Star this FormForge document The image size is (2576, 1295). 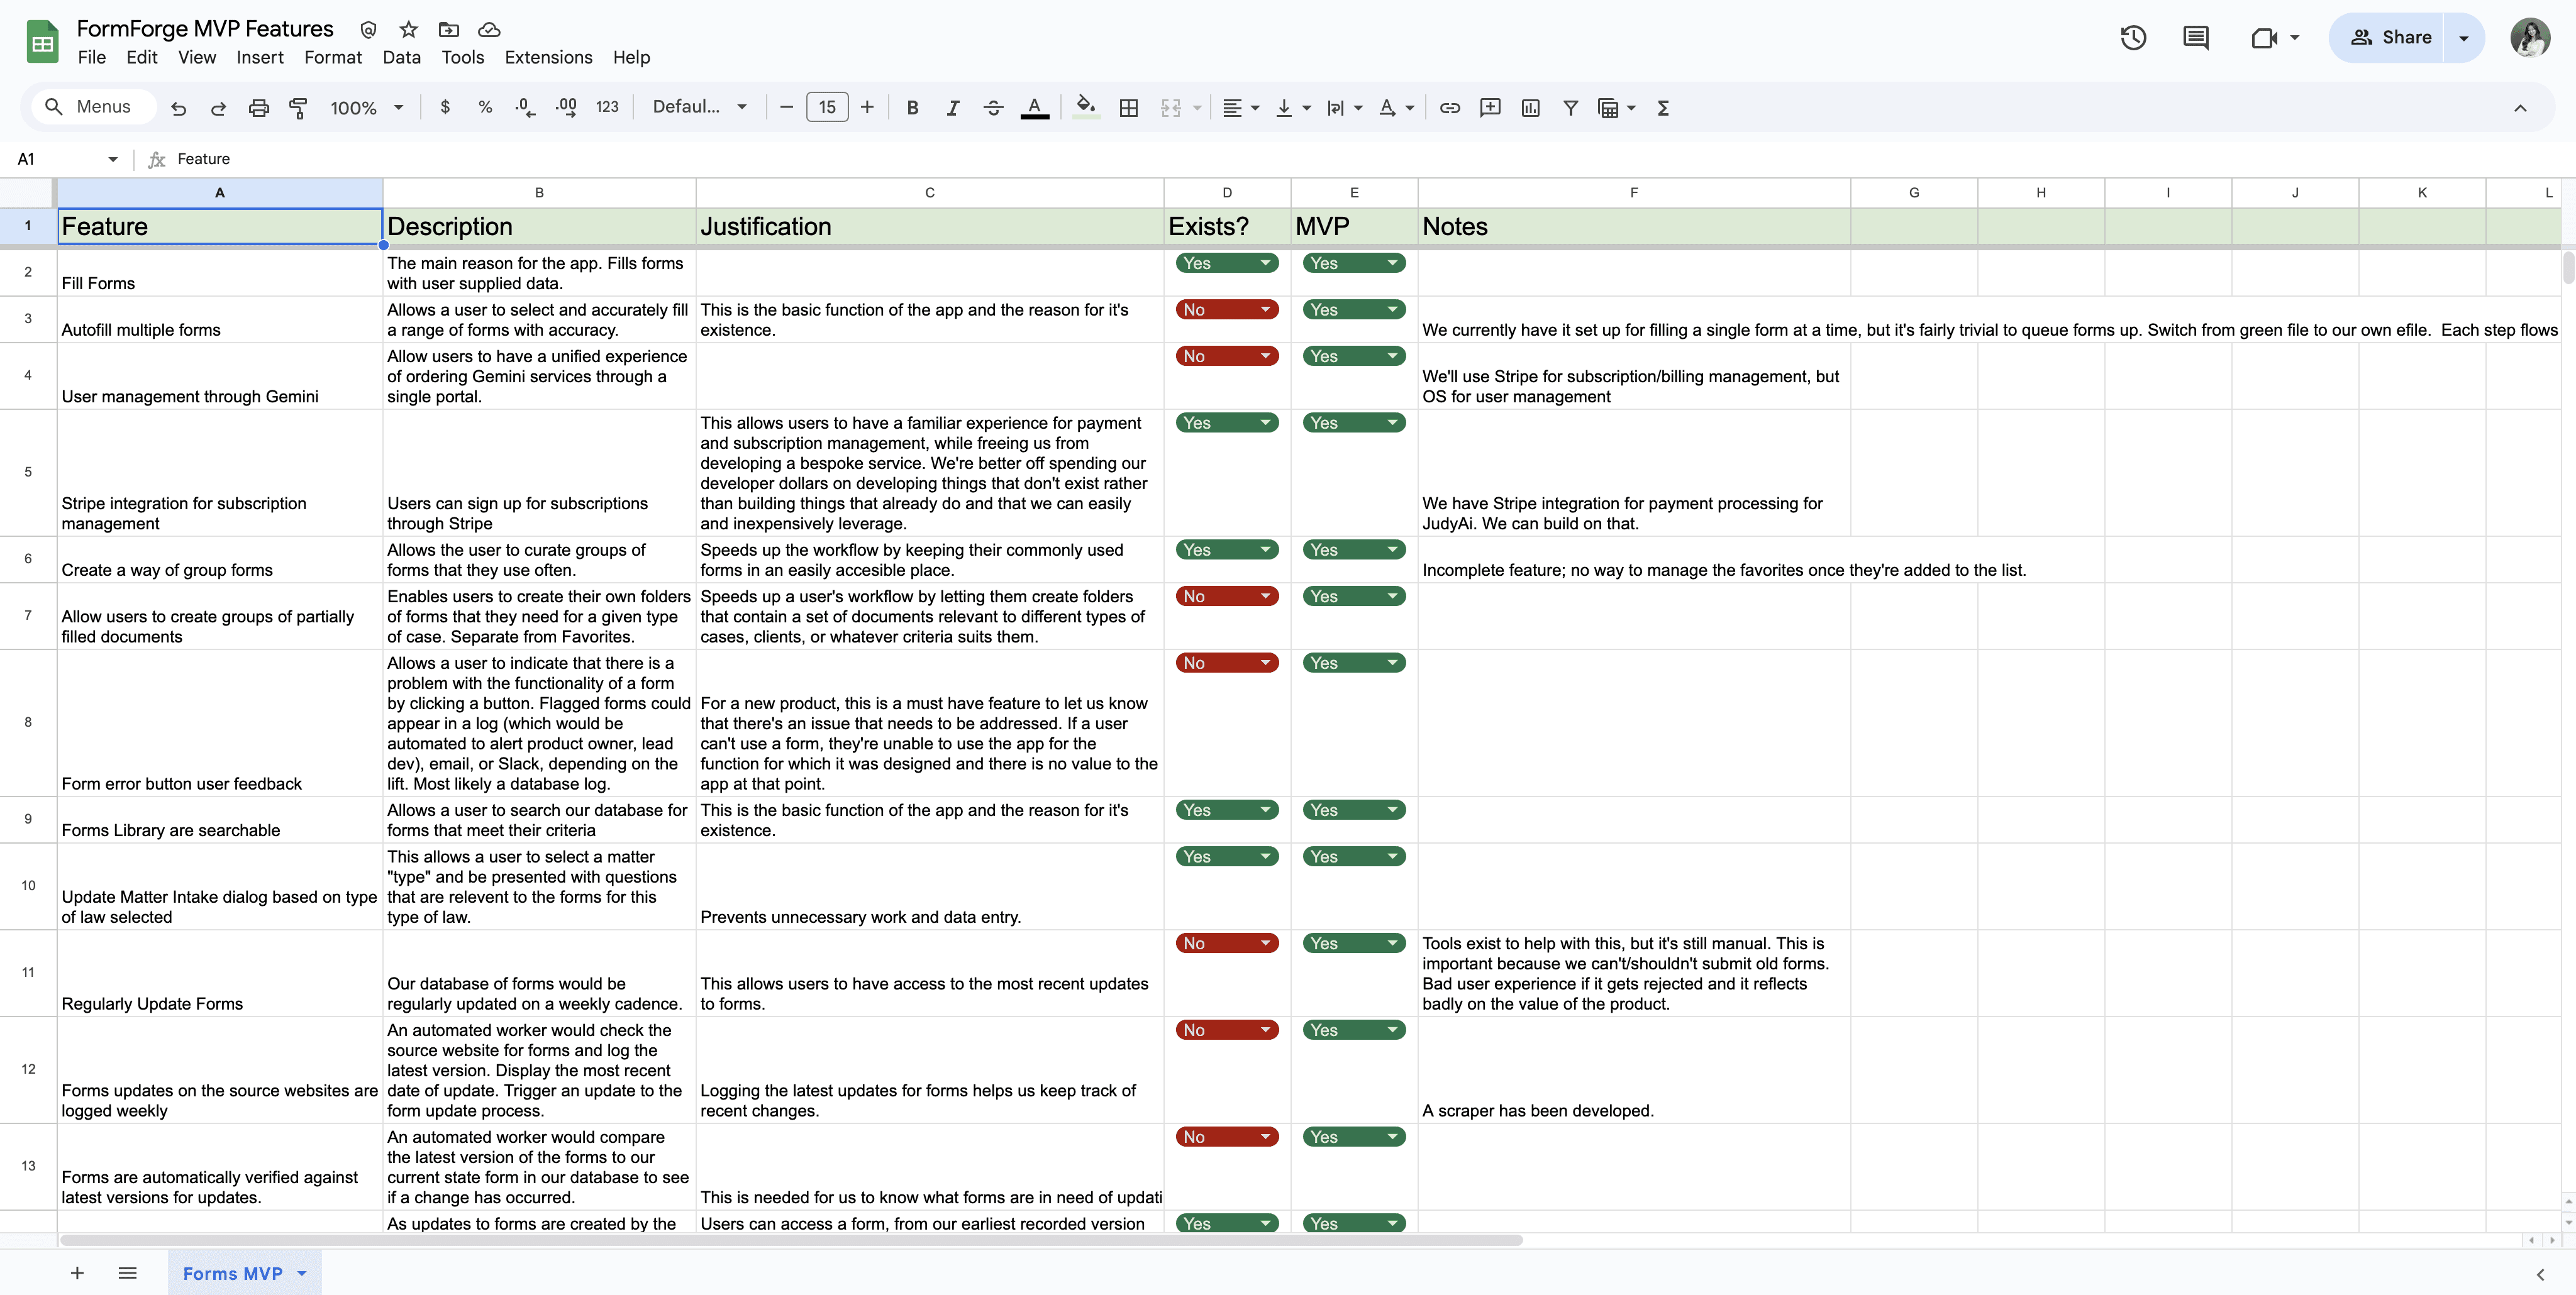408,30
